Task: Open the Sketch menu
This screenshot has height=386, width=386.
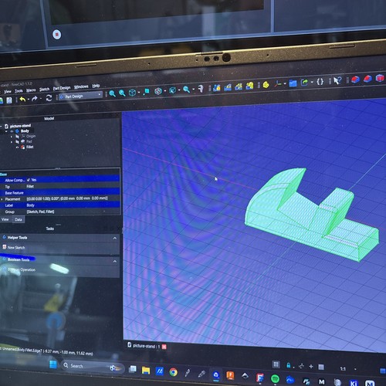Action: 44,89
